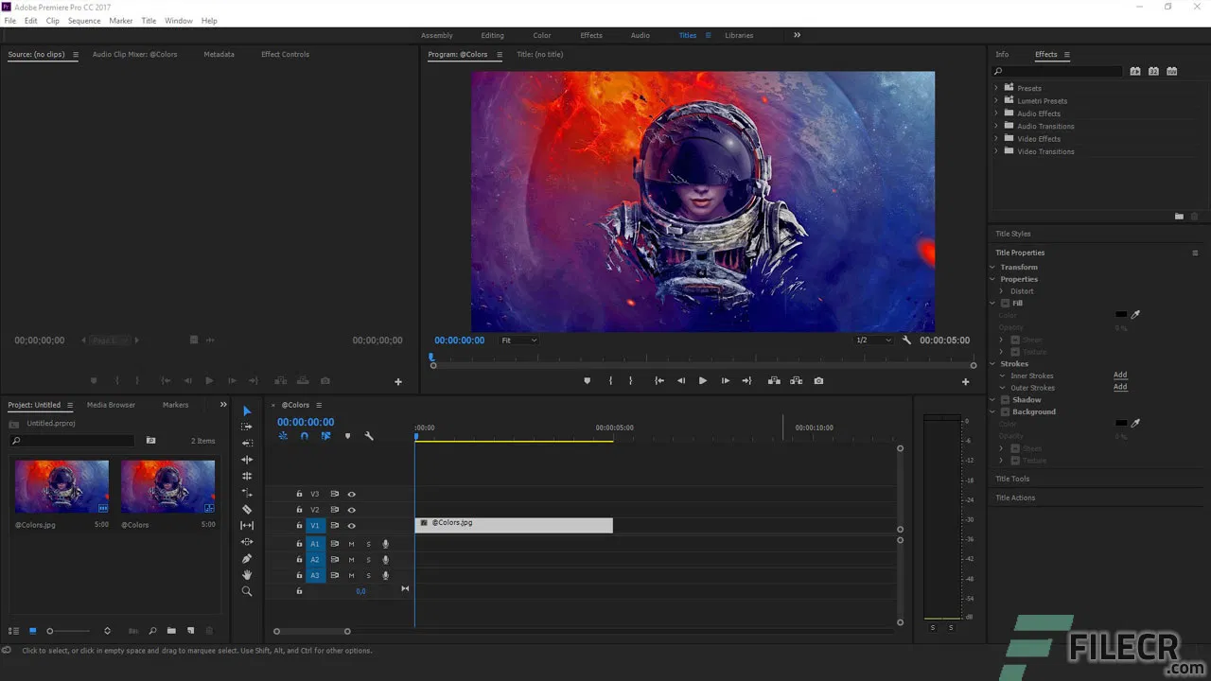Switch to the Color workspace tab
The image size is (1211, 681).
[x=542, y=36]
